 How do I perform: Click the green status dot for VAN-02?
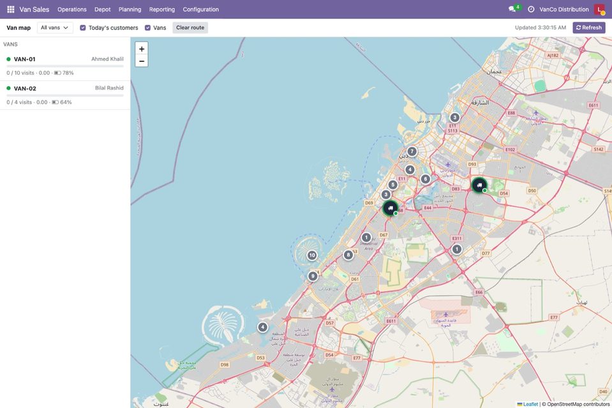pyautogui.click(x=8, y=88)
